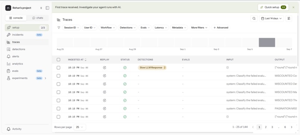Image resolution: width=300 pixels, height=135 pixels.
Task: Open the Session ID filter
Action: pos(71,28)
